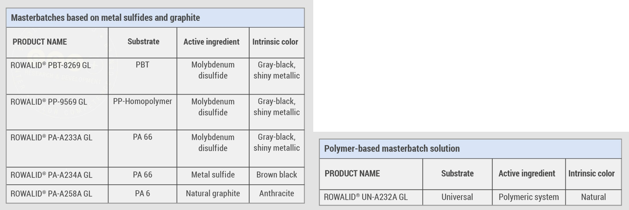Screen dimensions: 629x210
Task: Click the 'Universal' substrate cell
Action: click(457, 197)
